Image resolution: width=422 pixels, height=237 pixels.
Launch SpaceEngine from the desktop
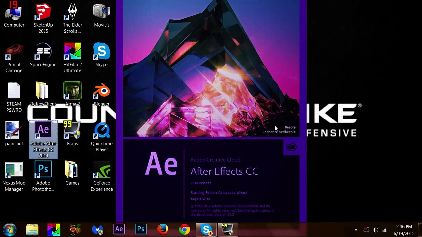pos(43,55)
